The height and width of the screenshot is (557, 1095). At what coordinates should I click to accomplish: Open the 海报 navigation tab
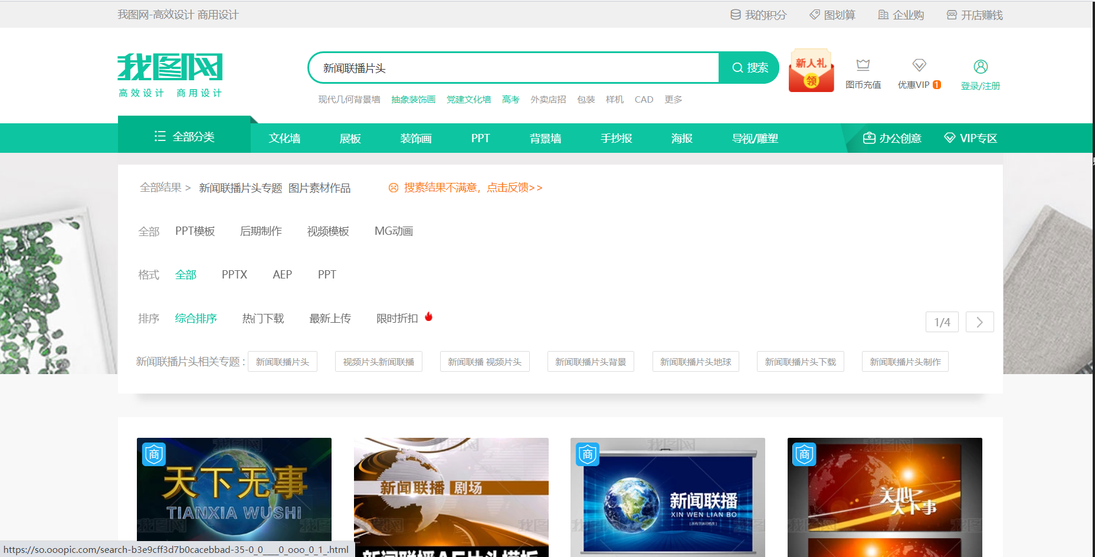click(681, 138)
